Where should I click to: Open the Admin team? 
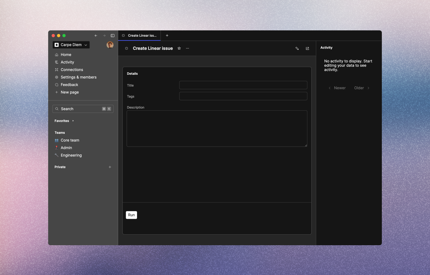[66, 148]
